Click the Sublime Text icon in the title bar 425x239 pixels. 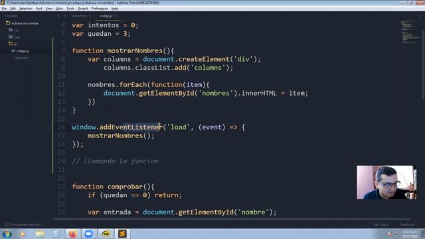pyautogui.click(x=3, y=3)
